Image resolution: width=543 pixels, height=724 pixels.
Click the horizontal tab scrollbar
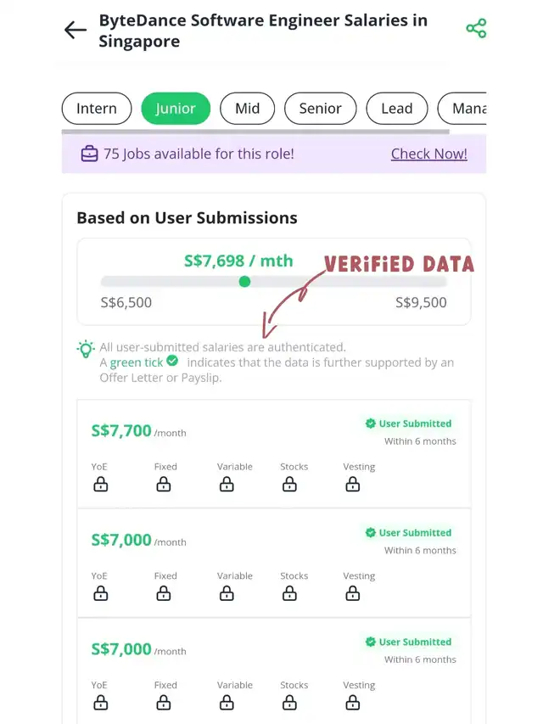pyautogui.click(x=255, y=132)
